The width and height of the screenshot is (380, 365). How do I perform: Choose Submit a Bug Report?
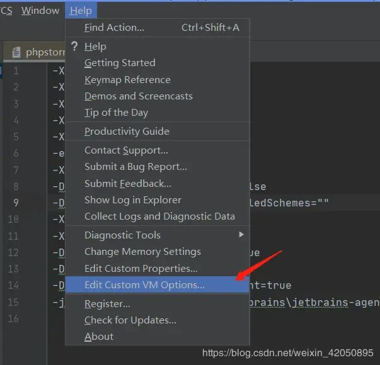tap(135, 167)
